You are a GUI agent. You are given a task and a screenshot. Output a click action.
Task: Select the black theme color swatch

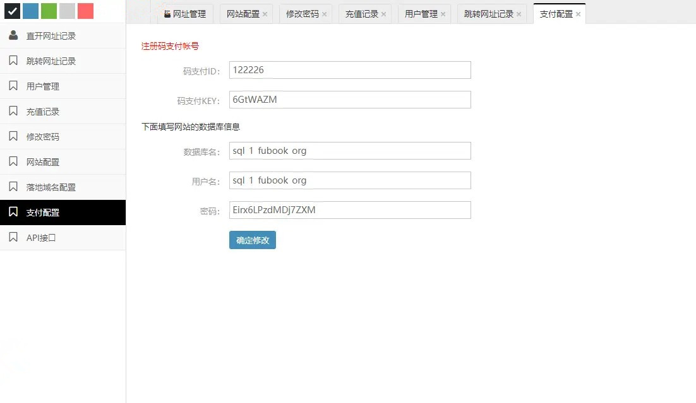click(x=12, y=11)
